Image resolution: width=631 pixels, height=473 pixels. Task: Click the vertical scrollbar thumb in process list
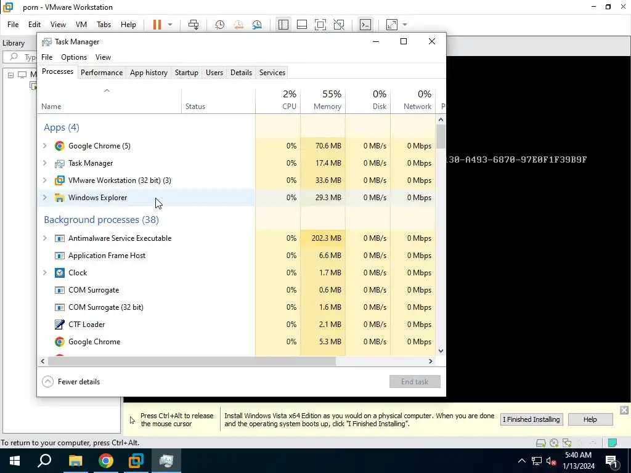point(441,137)
